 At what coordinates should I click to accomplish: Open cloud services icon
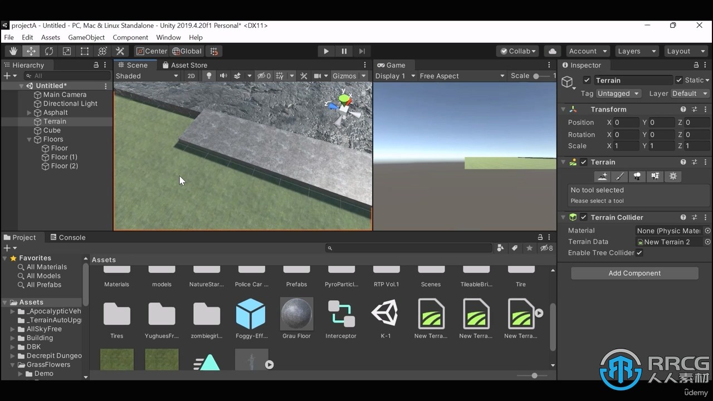coord(552,51)
